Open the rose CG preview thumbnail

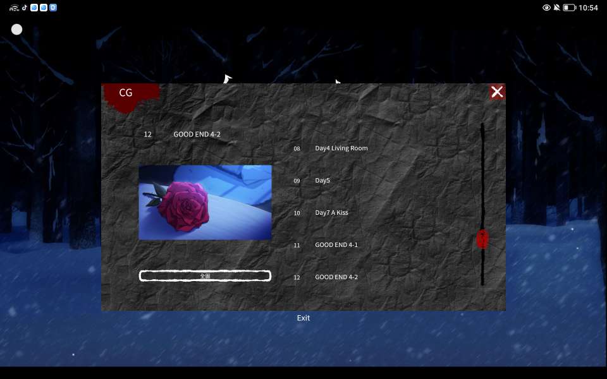[x=205, y=203]
